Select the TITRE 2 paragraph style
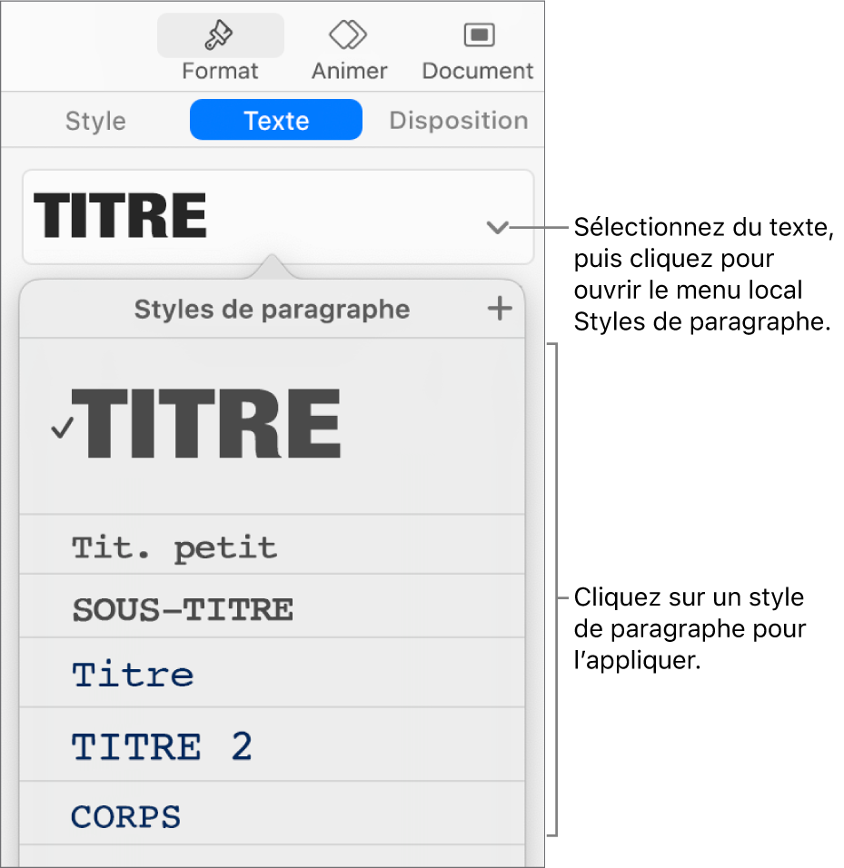The image size is (844, 868). point(162,746)
